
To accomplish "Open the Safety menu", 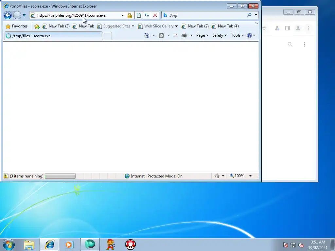I will (x=220, y=35).
